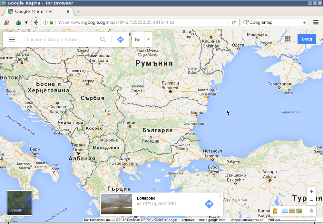The image size is (323, 224).
Task: Open the Tor Browser hamburger menu
Action: click(316, 22)
